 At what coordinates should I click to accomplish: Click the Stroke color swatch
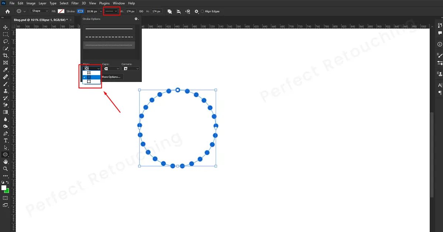coord(80,11)
